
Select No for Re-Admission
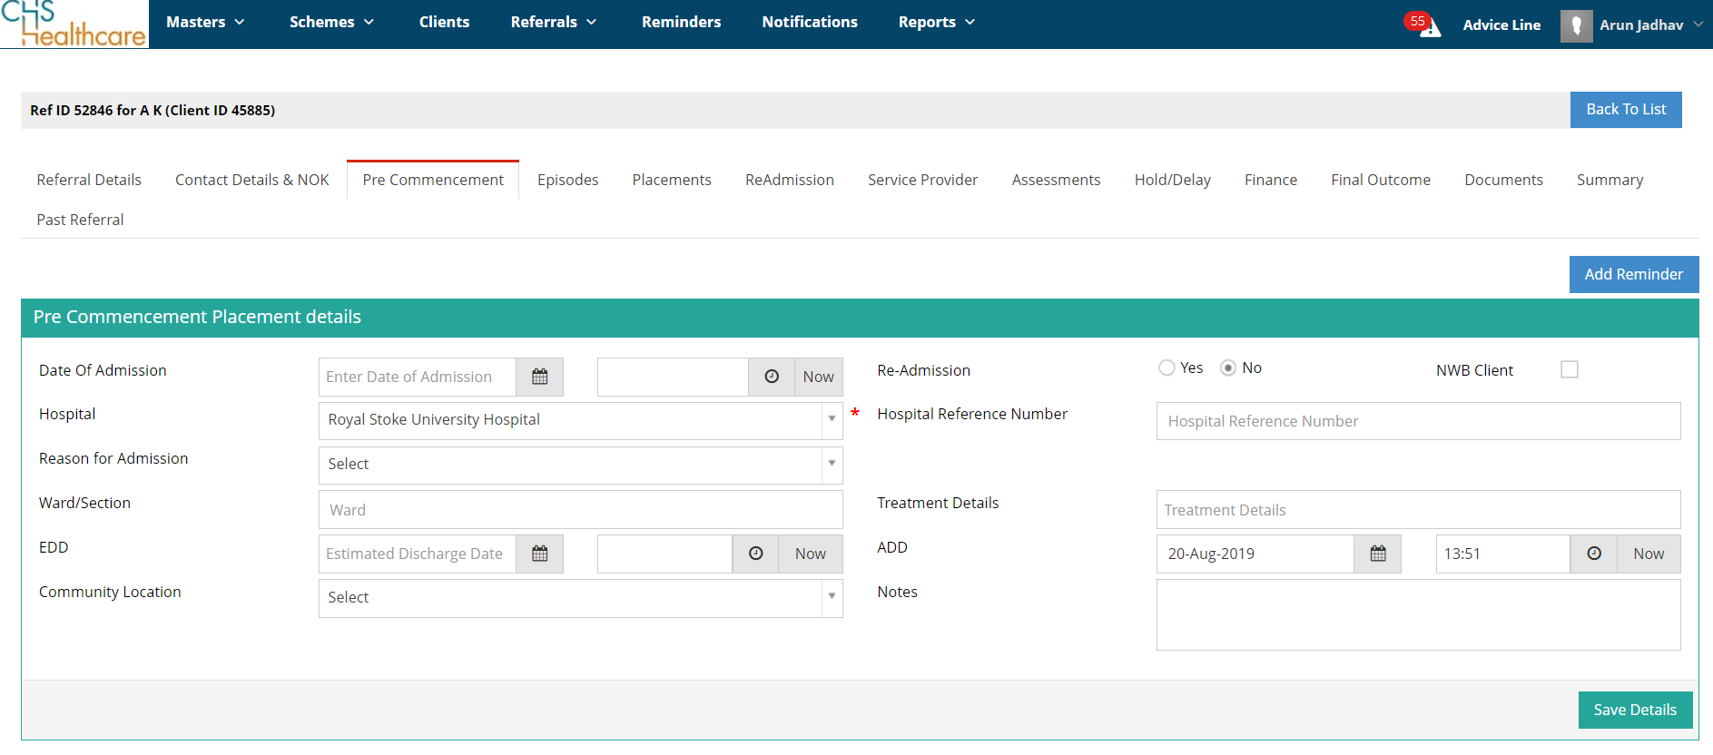pyautogui.click(x=1228, y=368)
